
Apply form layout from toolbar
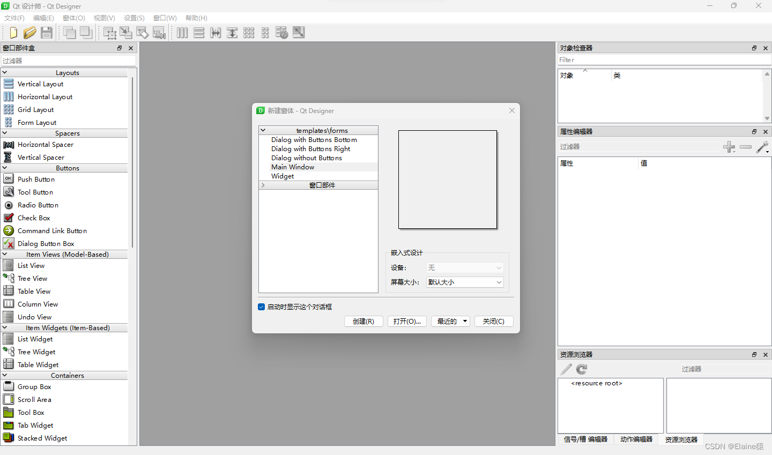click(265, 33)
